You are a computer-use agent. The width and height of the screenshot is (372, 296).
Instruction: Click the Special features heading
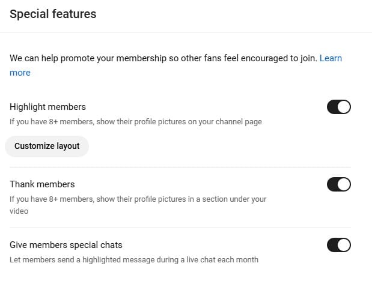coord(53,14)
